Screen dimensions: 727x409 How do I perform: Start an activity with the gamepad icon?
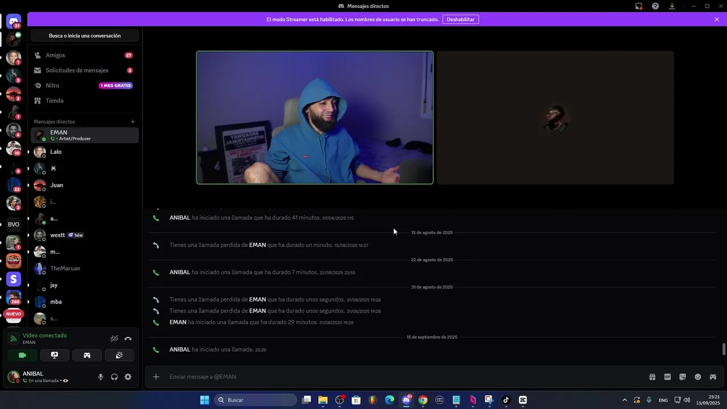(x=87, y=355)
